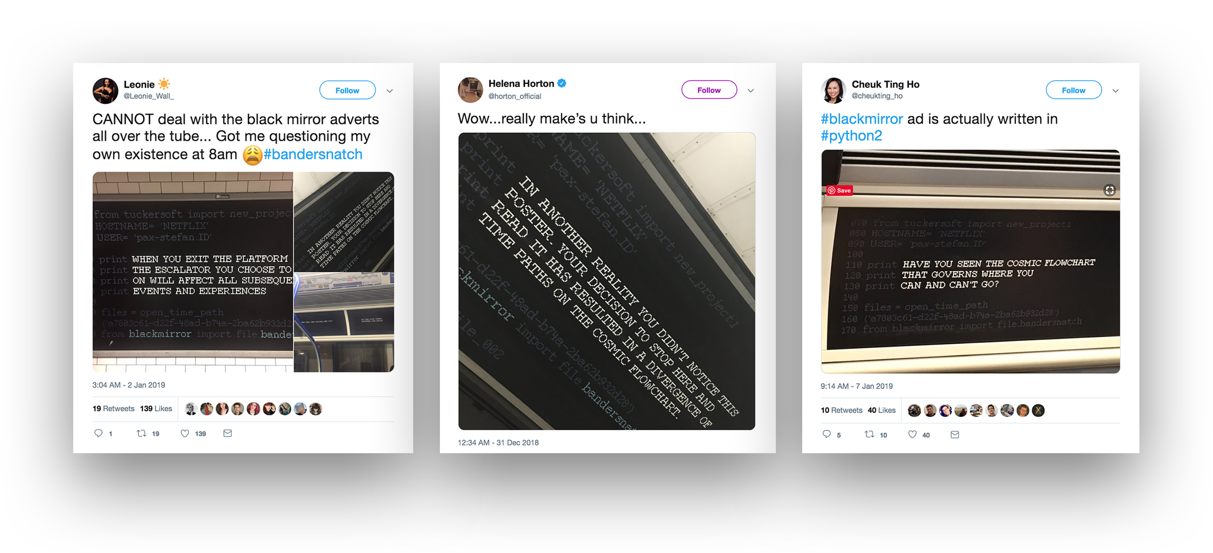Click the reply icon on Leonie's tweet
This screenshot has height=553, width=1213.
pos(98,433)
